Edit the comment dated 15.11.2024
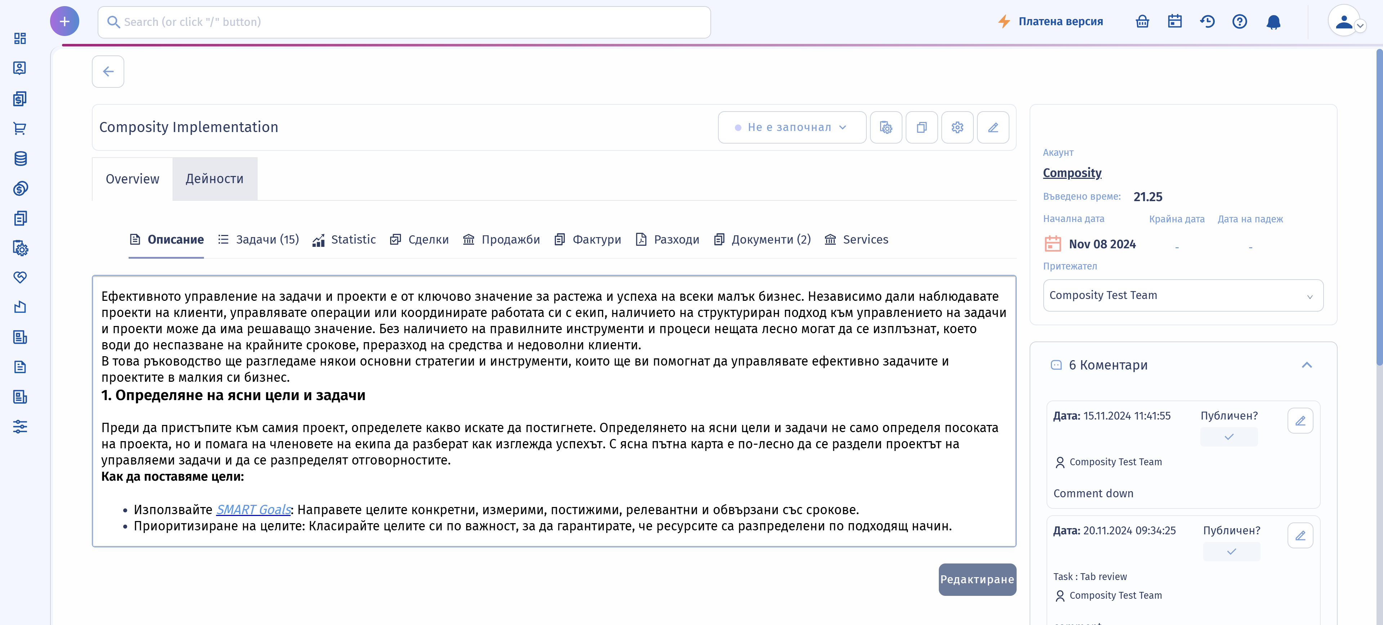1383x625 pixels. coord(1300,421)
